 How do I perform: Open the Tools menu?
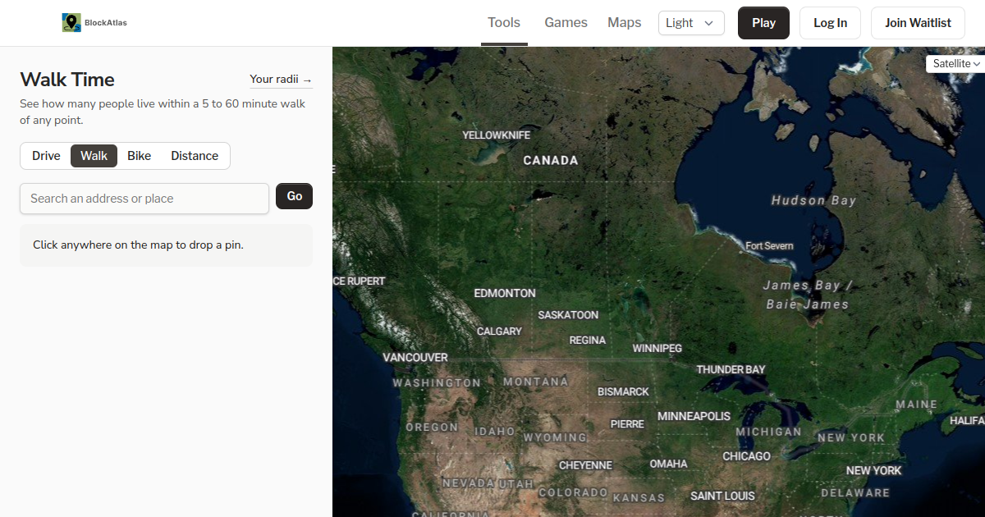(x=504, y=23)
